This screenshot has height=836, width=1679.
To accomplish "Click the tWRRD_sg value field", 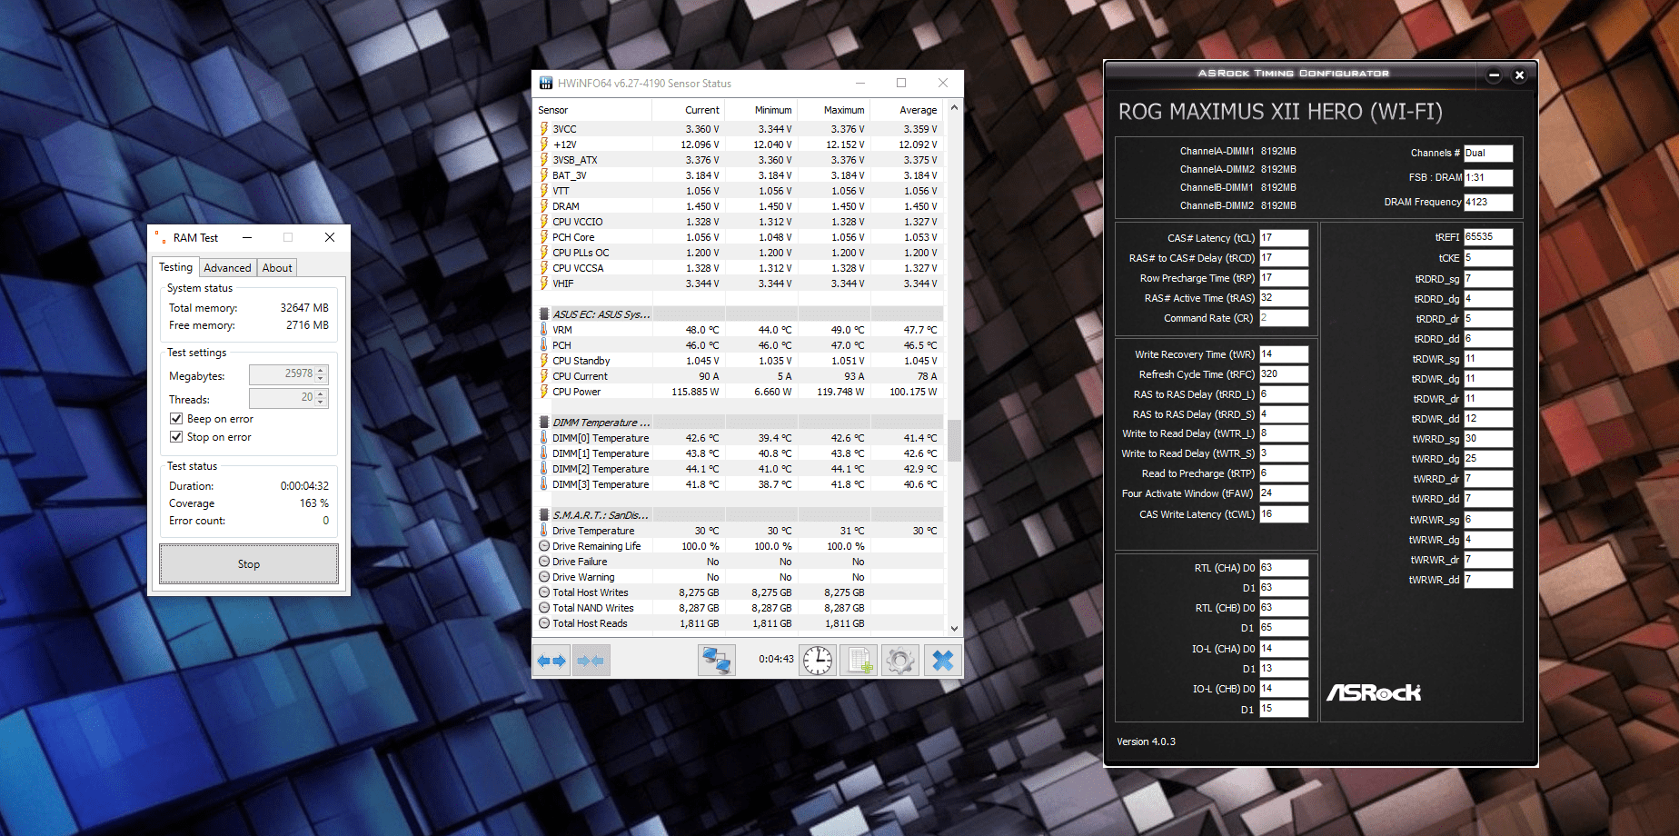I will coord(1488,439).
